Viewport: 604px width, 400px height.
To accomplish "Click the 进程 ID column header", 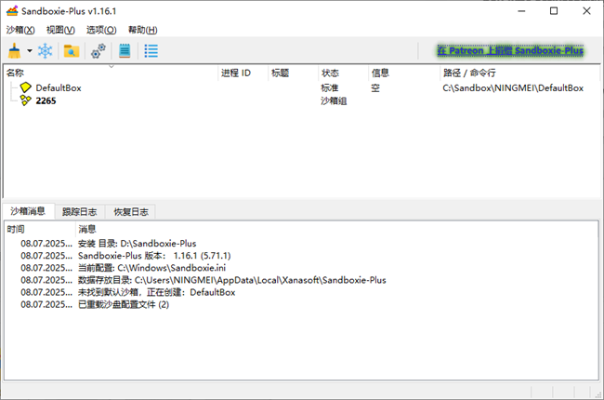I will [243, 73].
